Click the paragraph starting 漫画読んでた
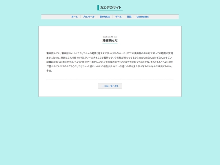The width and height of the screenshot is (220, 165). 110,62
